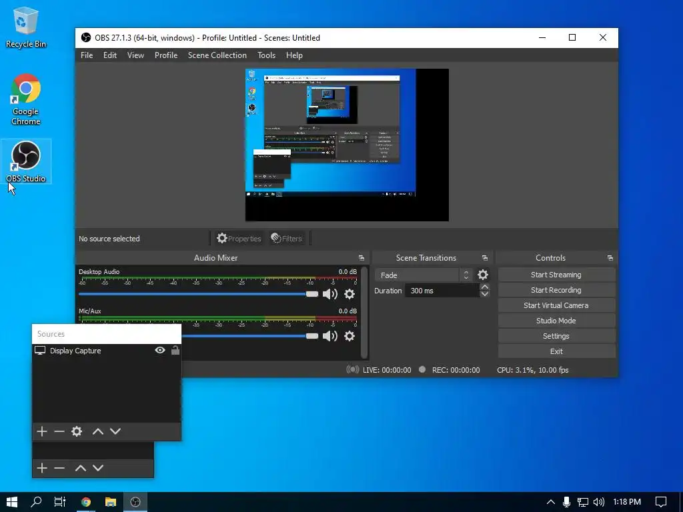
Task: Click the preview canvas thumbnail
Action: coord(347,145)
